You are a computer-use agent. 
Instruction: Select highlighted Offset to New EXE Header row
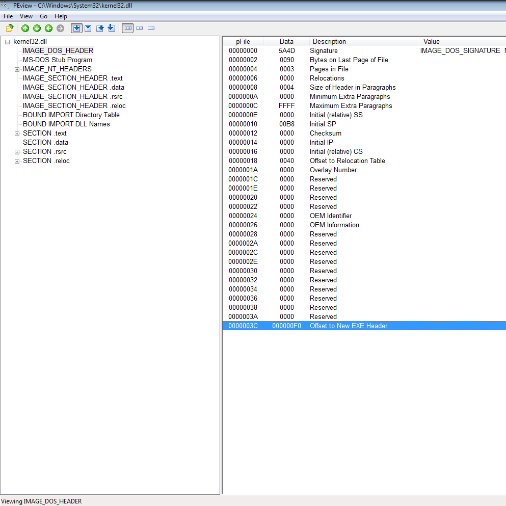pos(364,326)
